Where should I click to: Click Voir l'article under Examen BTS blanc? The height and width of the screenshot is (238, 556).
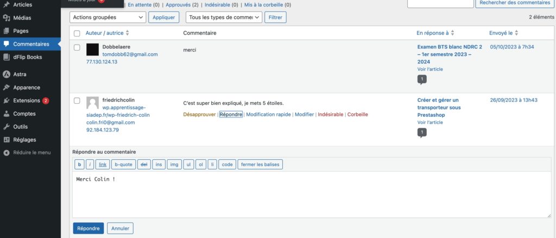[430, 69]
